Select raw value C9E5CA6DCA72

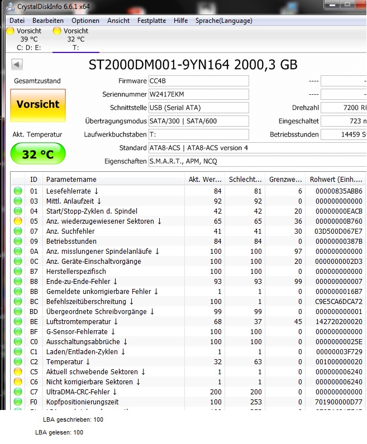pyautogui.click(x=339, y=302)
